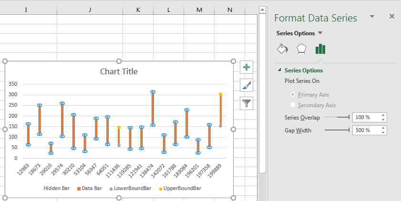Click the yellow upper bound marker above 199889
This screenshot has width=401, height=201.
tap(220, 94)
